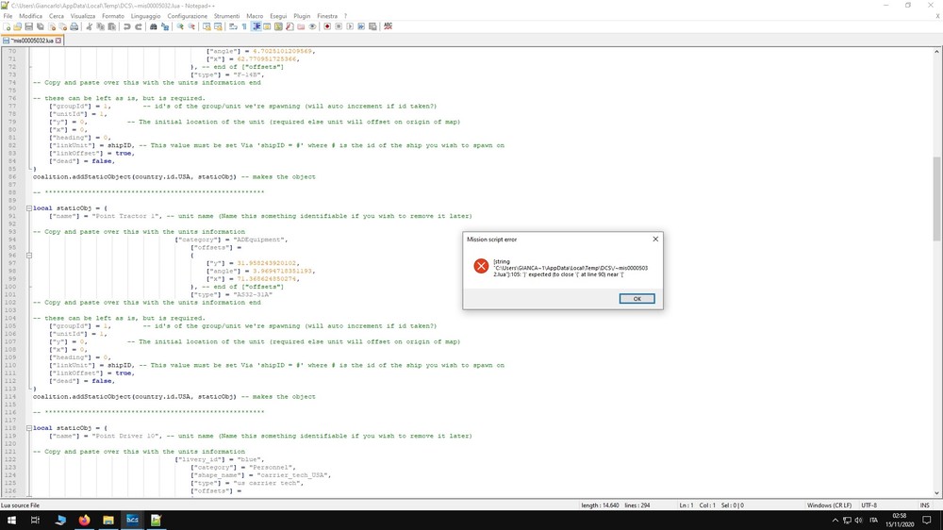
Task: Toggle indent guide display in toolbar
Action: tap(256, 26)
